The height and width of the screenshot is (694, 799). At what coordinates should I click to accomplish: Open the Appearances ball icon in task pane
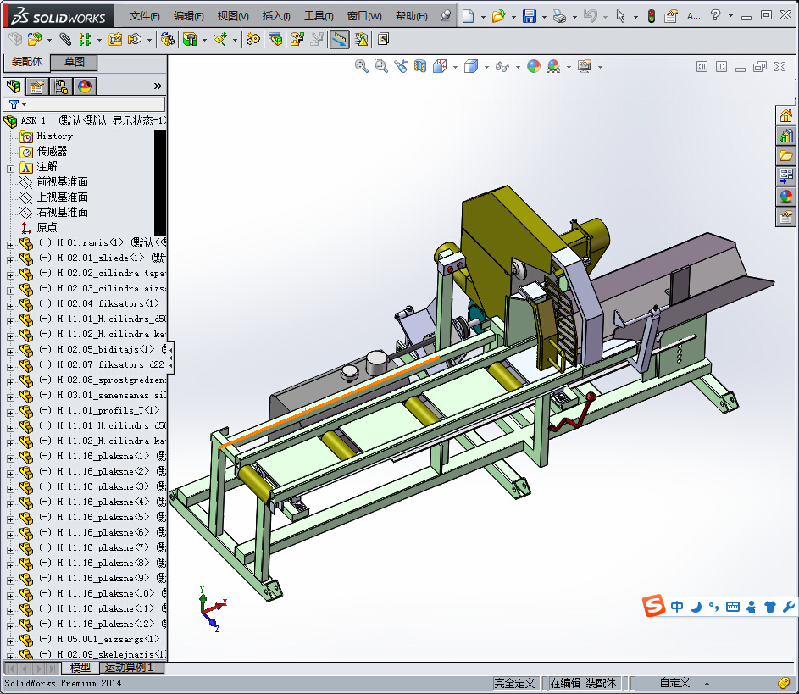pyautogui.click(x=785, y=196)
